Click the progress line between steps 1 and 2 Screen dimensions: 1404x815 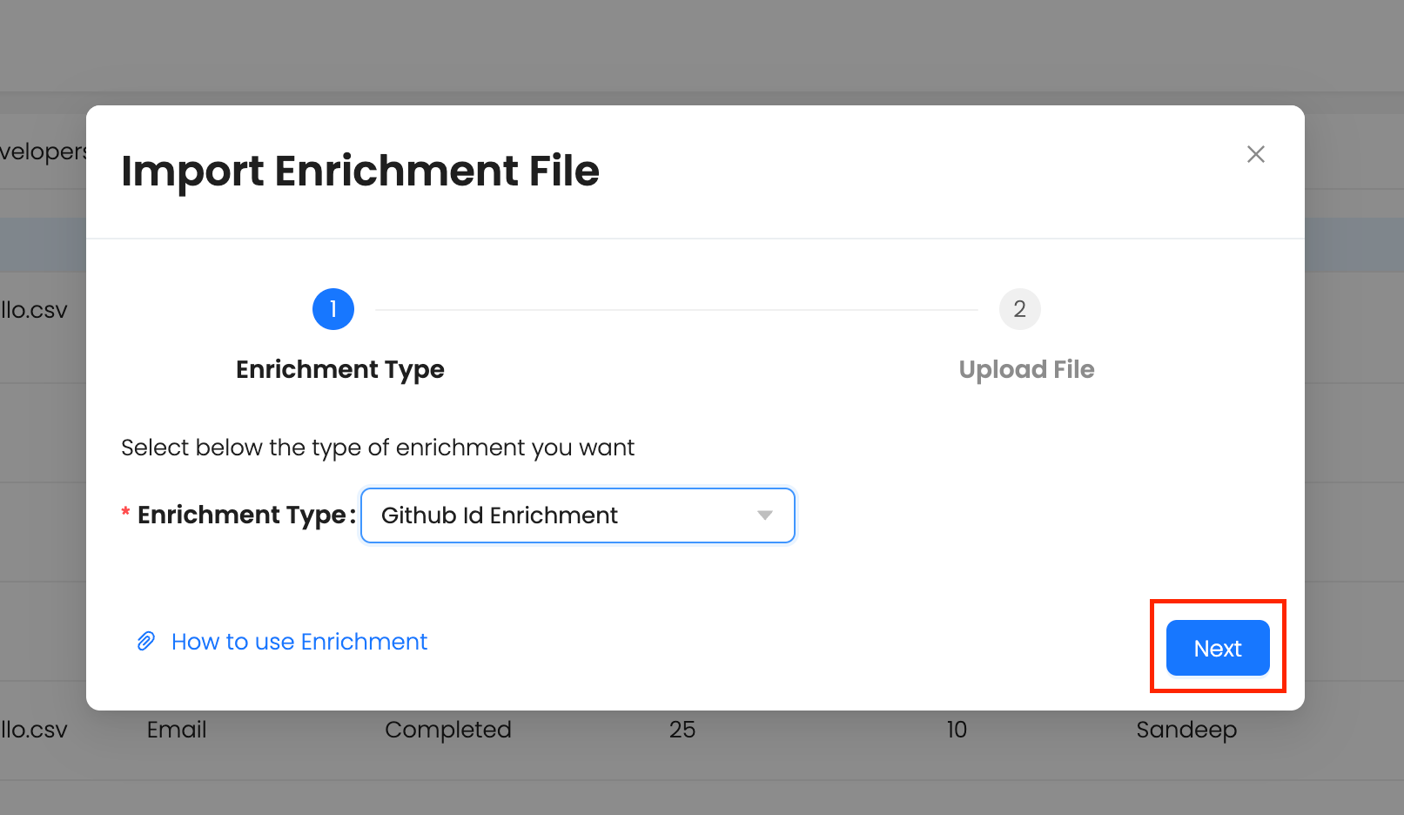pyautogui.click(x=675, y=310)
